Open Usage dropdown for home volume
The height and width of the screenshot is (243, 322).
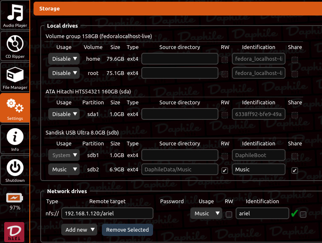click(64, 59)
